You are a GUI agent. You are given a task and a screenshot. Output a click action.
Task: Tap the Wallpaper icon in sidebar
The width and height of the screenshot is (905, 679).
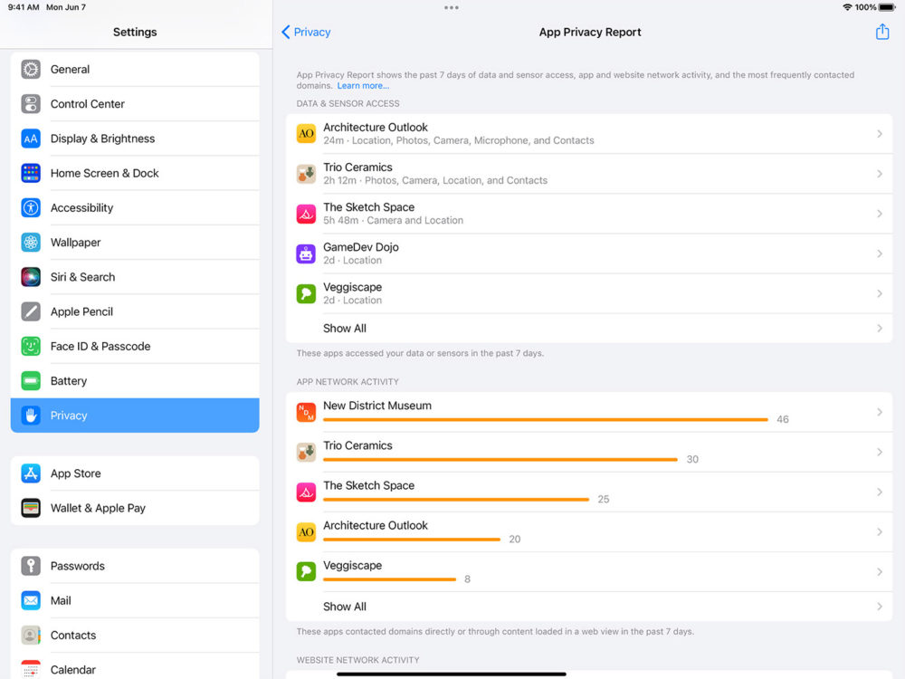point(31,243)
